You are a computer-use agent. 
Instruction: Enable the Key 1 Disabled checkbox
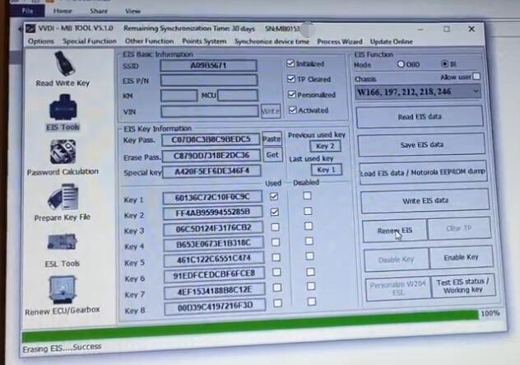307,196
